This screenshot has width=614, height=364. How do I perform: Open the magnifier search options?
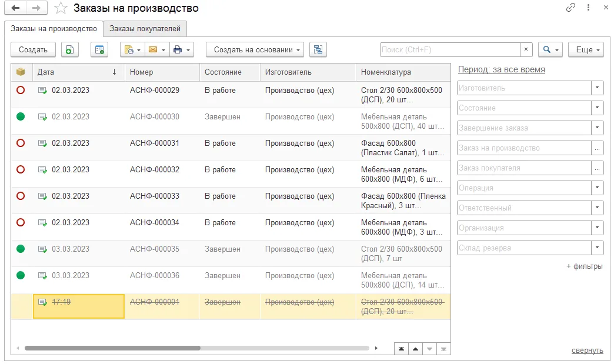click(550, 50)
